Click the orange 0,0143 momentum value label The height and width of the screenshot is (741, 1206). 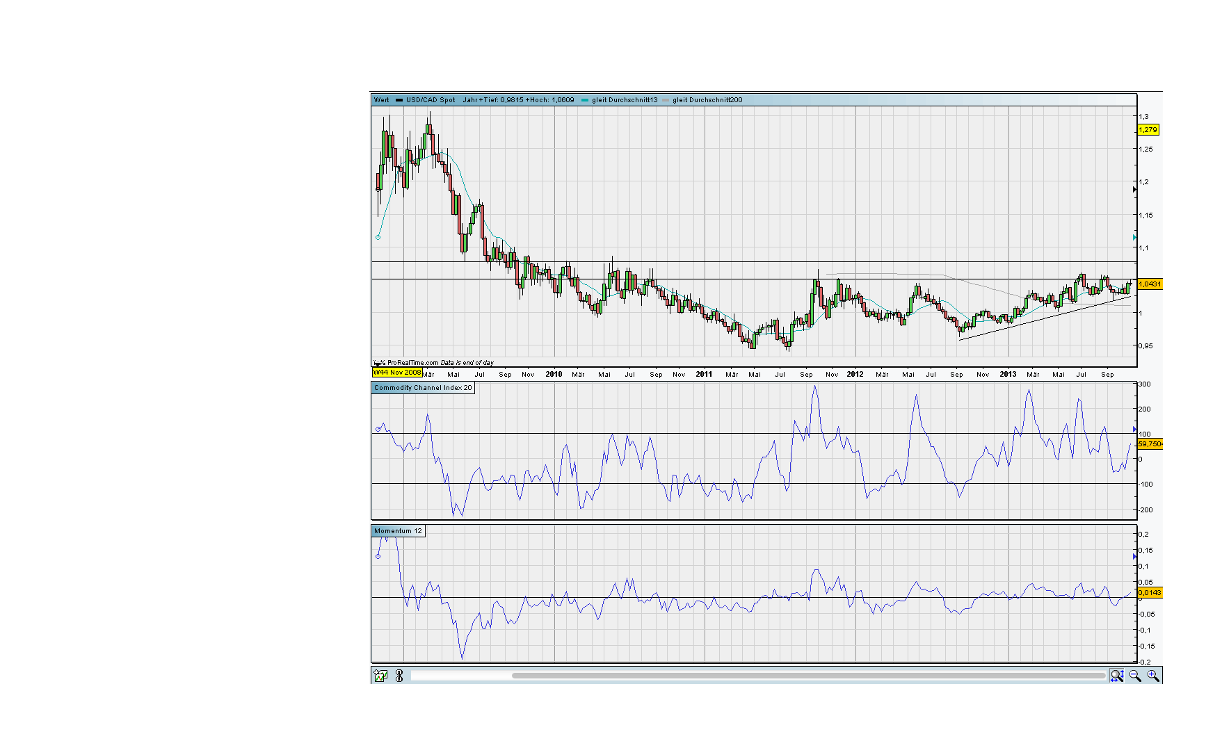1150,593
